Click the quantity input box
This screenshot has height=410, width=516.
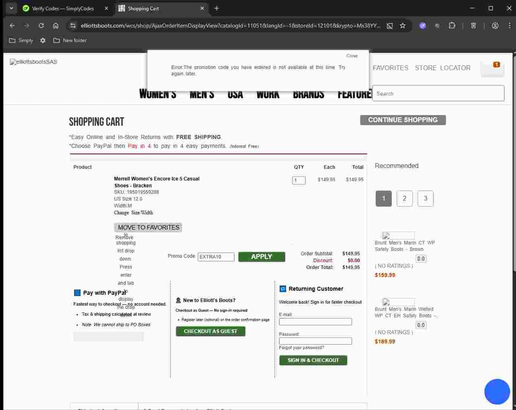click(x=299, y=180)
